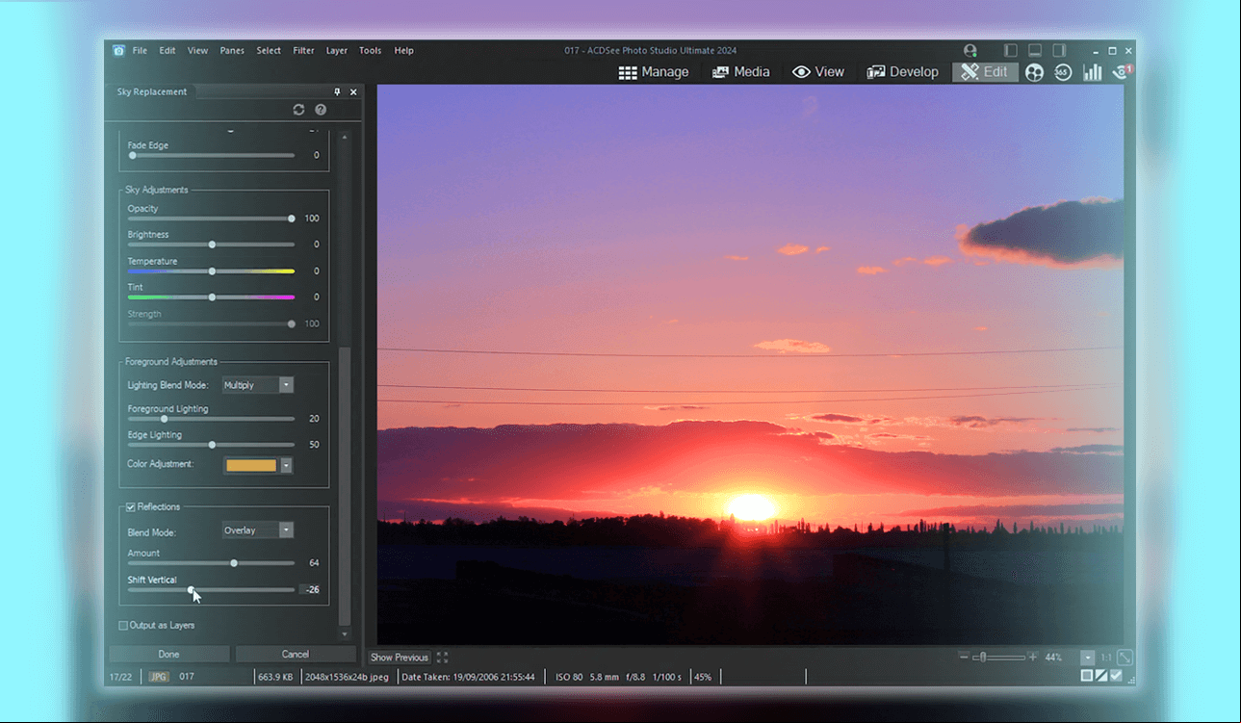Image resolution: width=1241 pixels, height=723 pixels.
Task: Open the People mode icon
Action: (x=1035, y=72)
